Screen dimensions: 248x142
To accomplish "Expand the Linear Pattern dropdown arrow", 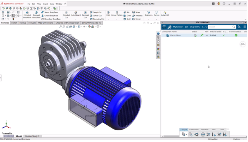I will coord(117,19).
